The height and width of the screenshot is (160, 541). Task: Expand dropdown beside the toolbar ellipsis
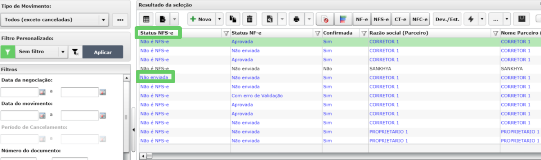click(x=507, y=19)
